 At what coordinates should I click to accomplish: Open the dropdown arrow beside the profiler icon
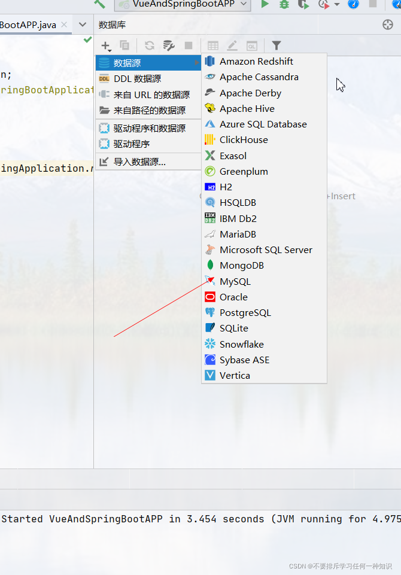pyautogui.click(x=337, y=5)
